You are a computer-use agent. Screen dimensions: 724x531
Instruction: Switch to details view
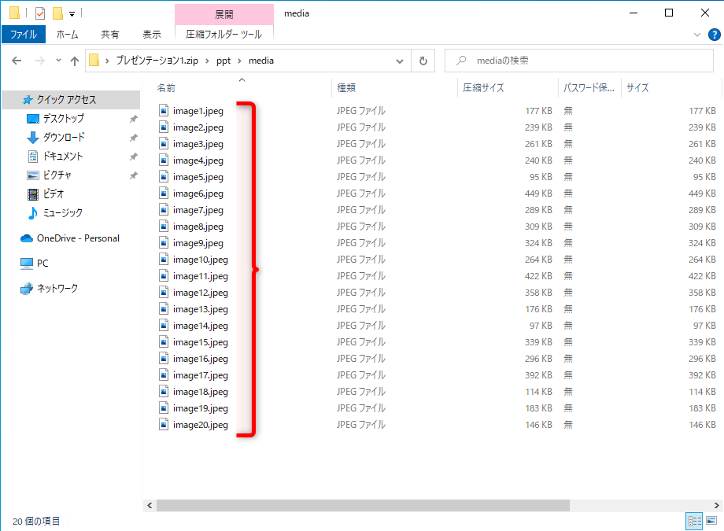pyautogui.click(x=694, y=522)
